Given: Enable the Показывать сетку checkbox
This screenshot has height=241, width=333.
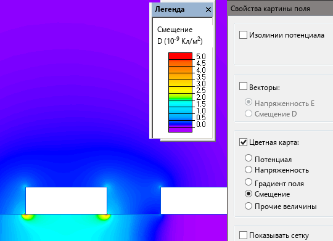Looking at the screenshot, I should click(x=243, y=235).
